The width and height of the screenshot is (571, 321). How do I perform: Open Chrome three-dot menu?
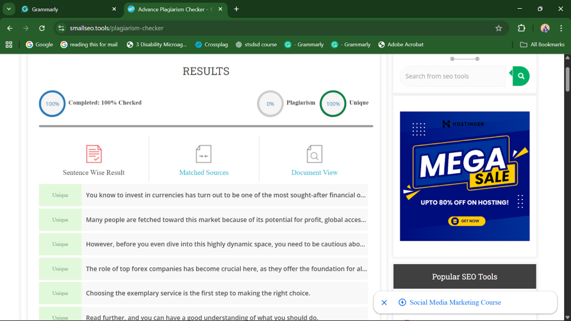coord(561,28)
